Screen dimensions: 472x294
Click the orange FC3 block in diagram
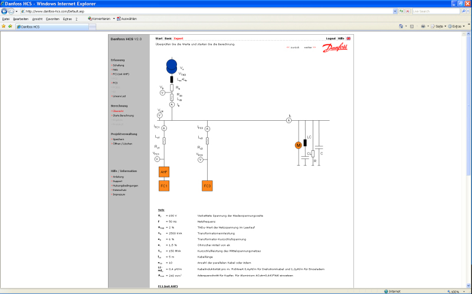207,186
